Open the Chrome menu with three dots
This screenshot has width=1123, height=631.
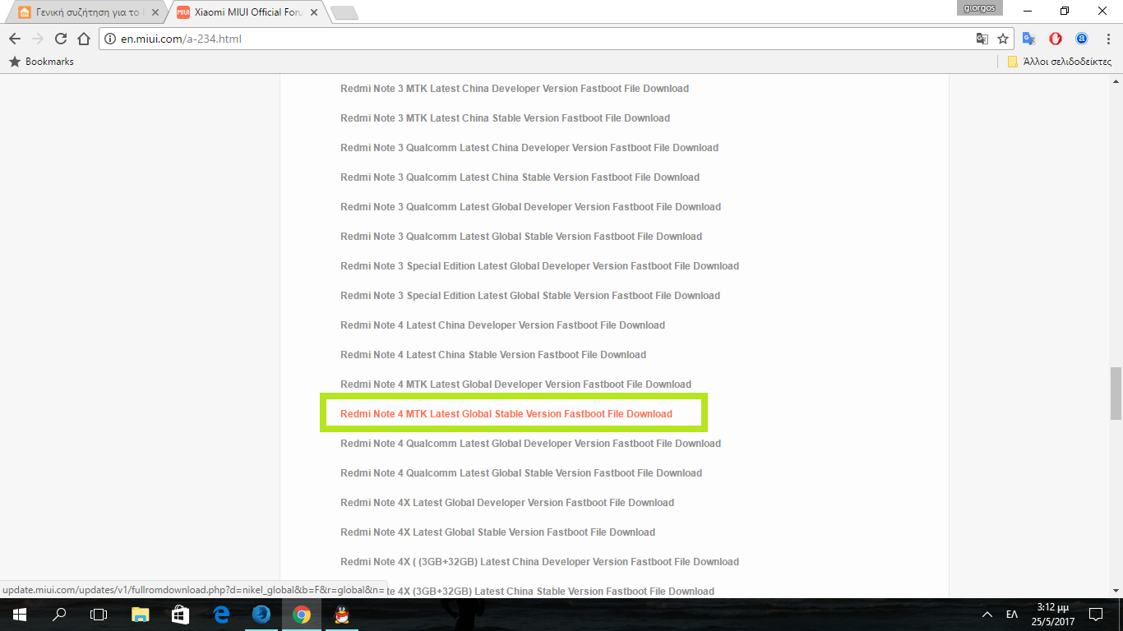click(1108, 39)
